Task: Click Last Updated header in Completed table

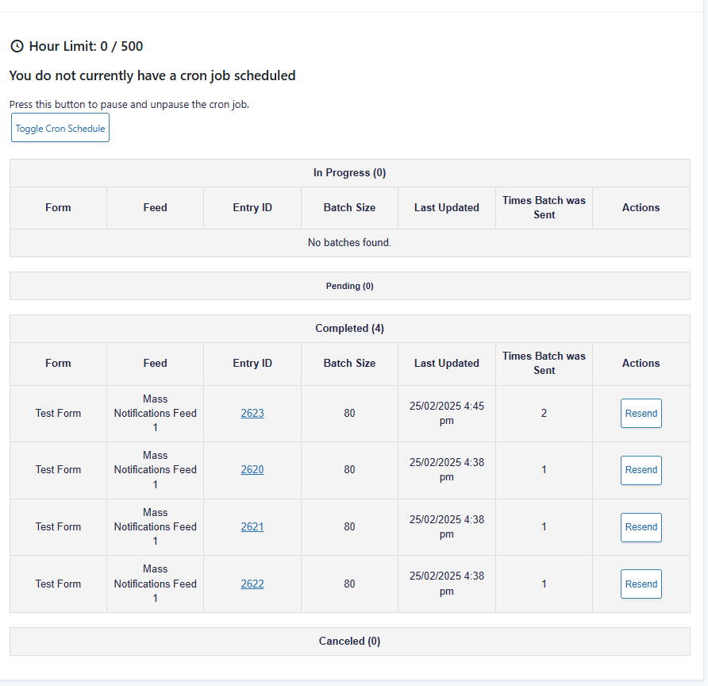Action: 446,364
